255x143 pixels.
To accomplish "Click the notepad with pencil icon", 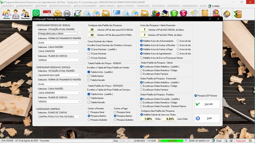I will [77, 13].
